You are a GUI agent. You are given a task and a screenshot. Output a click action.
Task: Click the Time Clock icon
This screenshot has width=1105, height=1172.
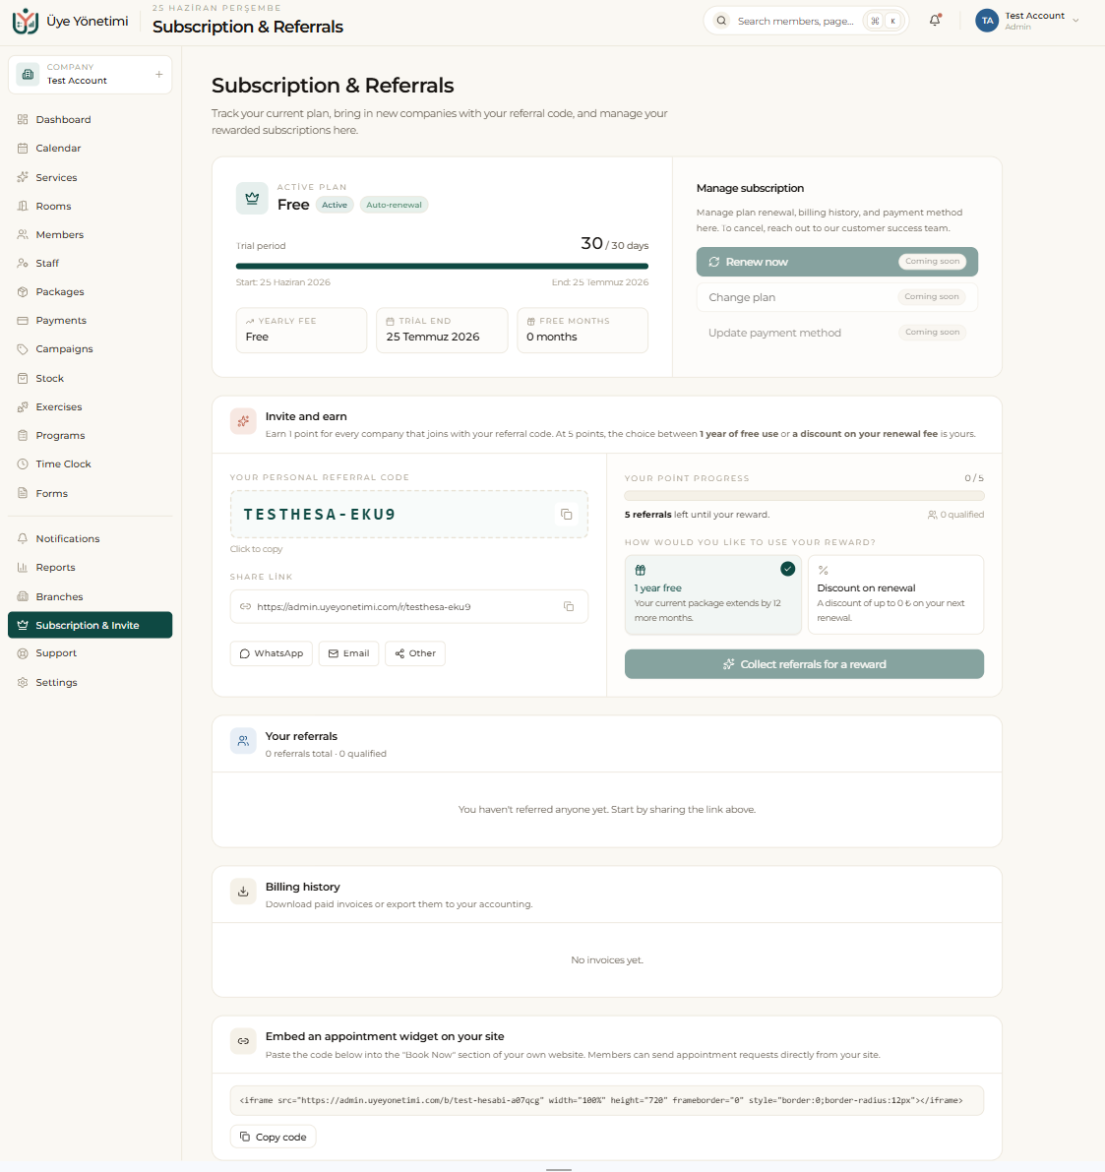coord(23,464)
